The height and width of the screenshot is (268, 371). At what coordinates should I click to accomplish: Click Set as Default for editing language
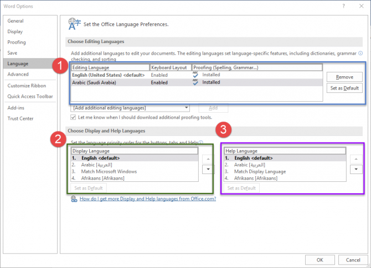(344, 88)
